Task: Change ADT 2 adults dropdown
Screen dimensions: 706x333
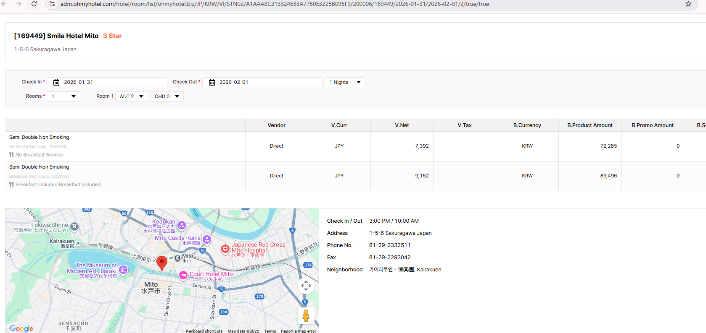Action: [x=131, y=96]
